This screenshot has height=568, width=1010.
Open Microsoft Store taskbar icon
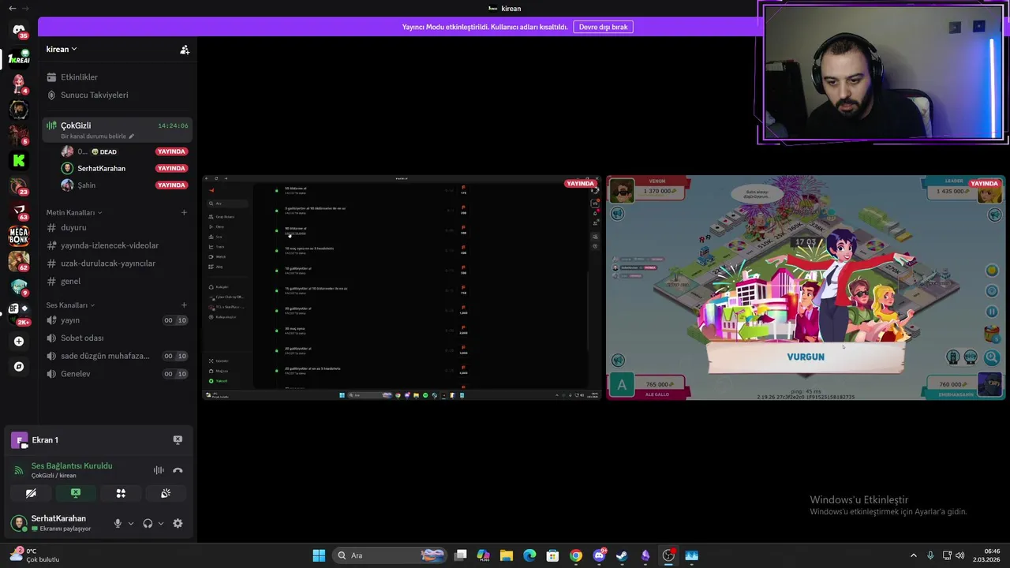tap(552, 555)
